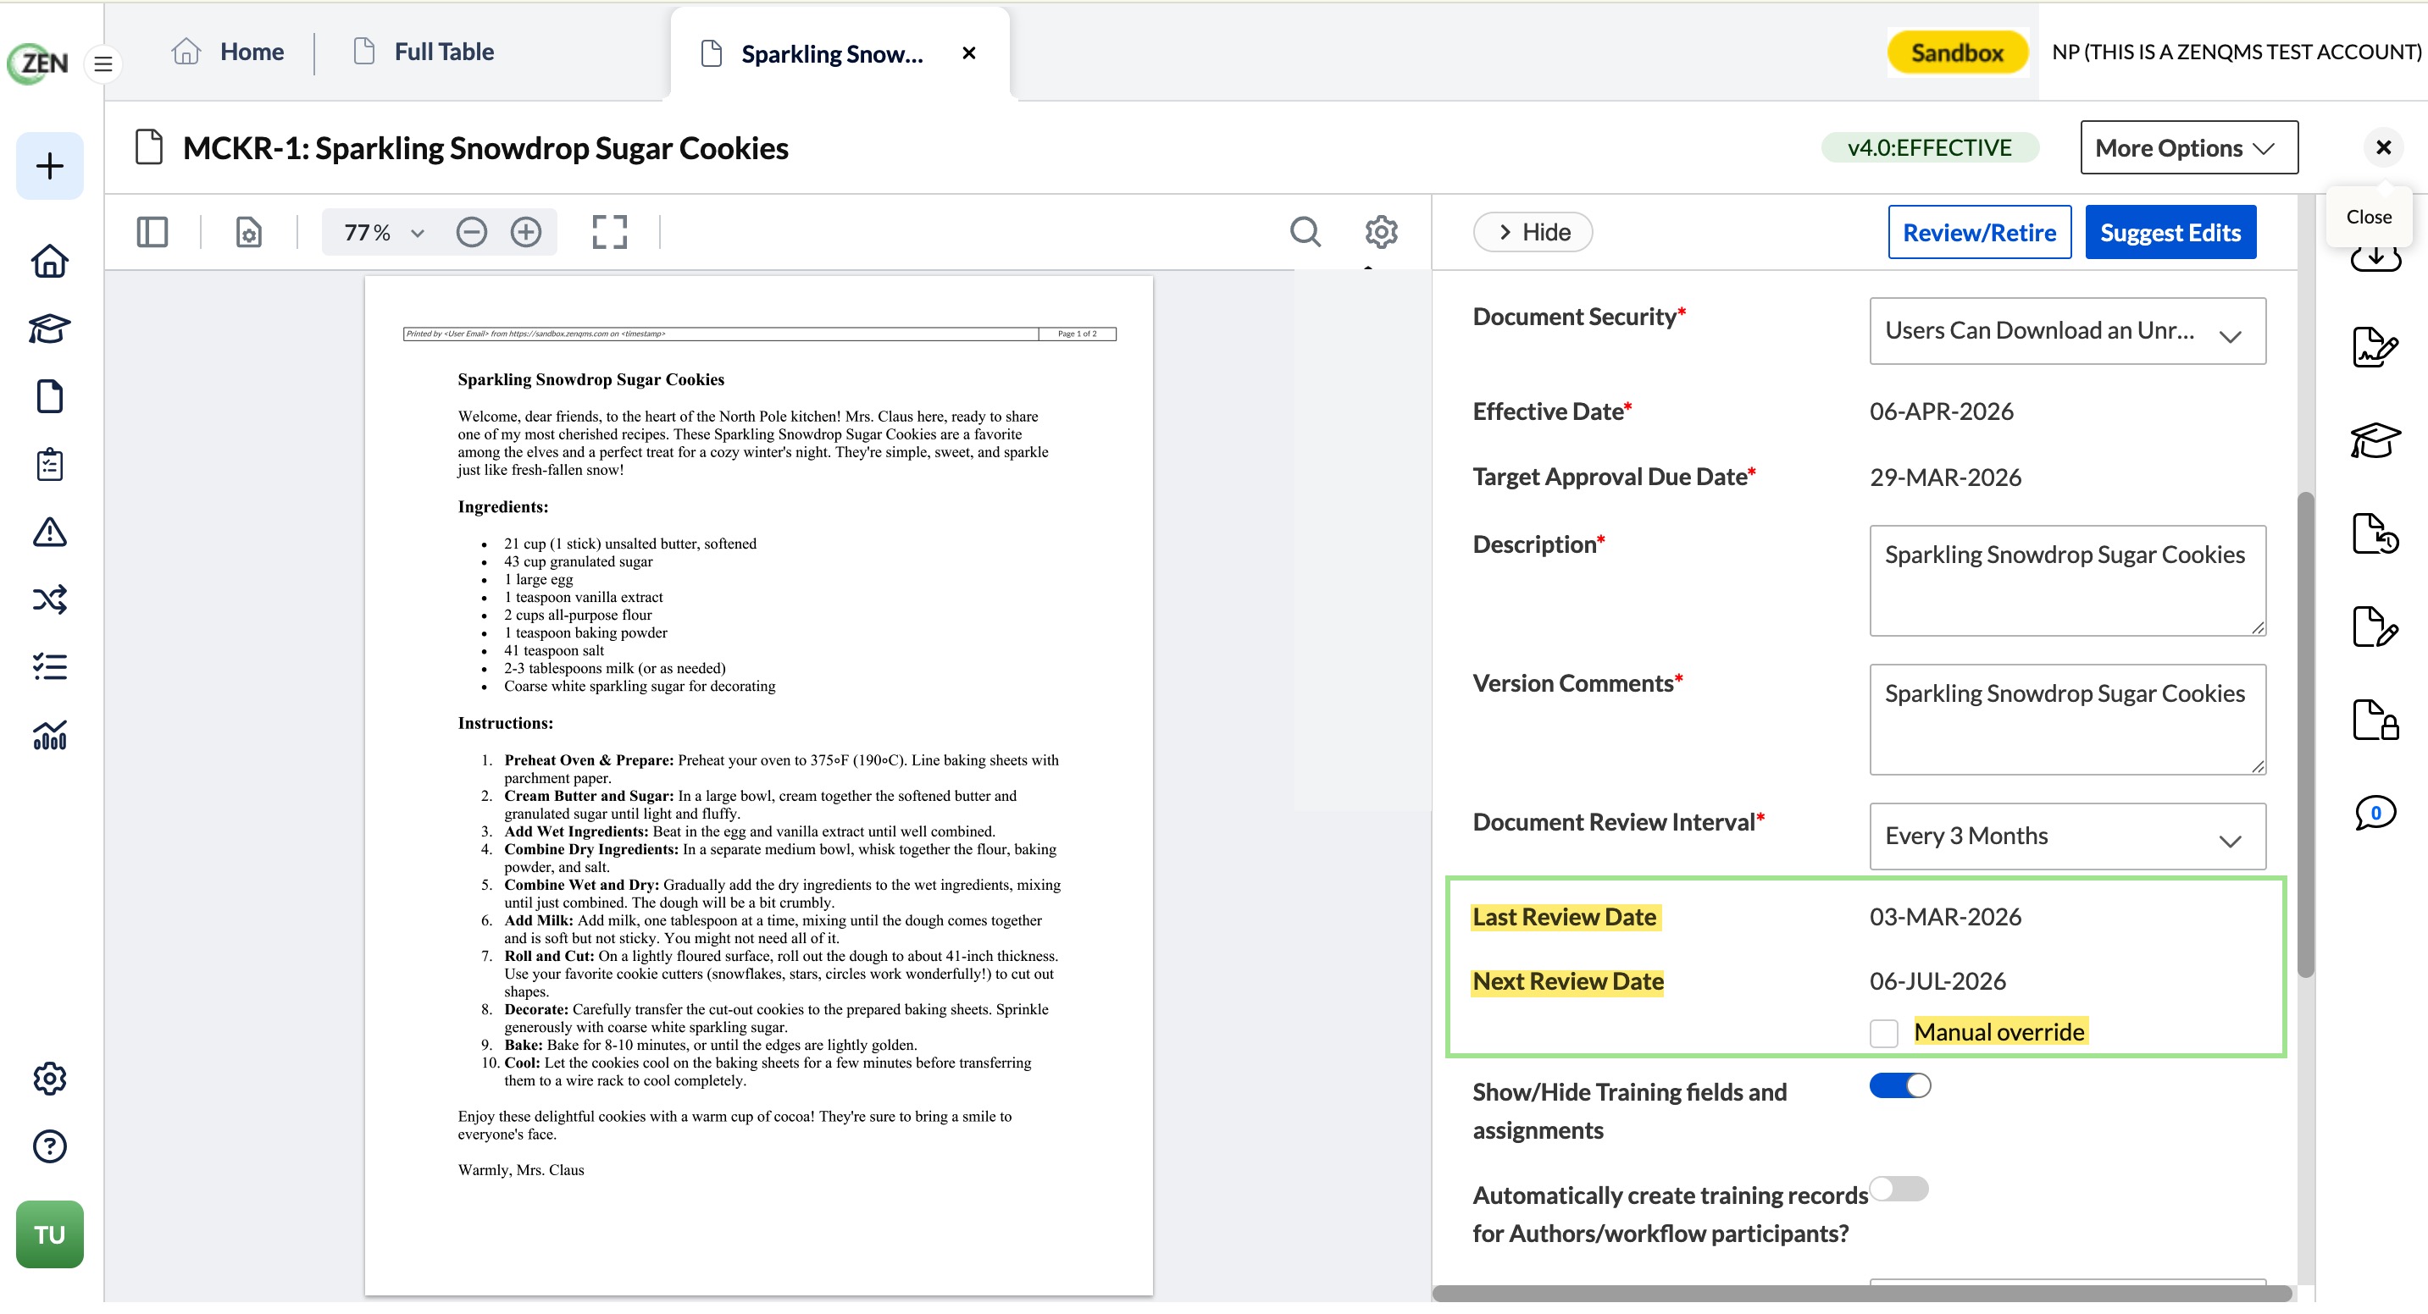Viewport: 2428px width, 1314px height.
Task: Click the Description text field
Action: pos(2068,581)
